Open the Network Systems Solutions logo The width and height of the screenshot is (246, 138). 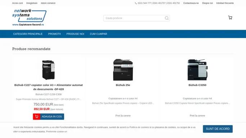click(x=29, y=17)
